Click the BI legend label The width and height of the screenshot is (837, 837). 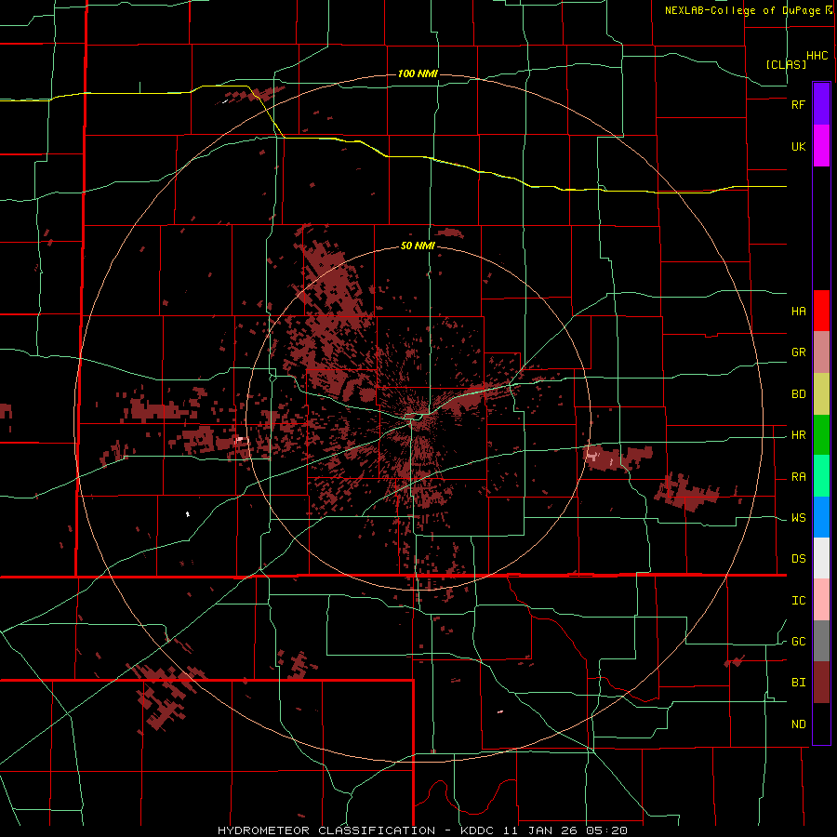point(798,683)
